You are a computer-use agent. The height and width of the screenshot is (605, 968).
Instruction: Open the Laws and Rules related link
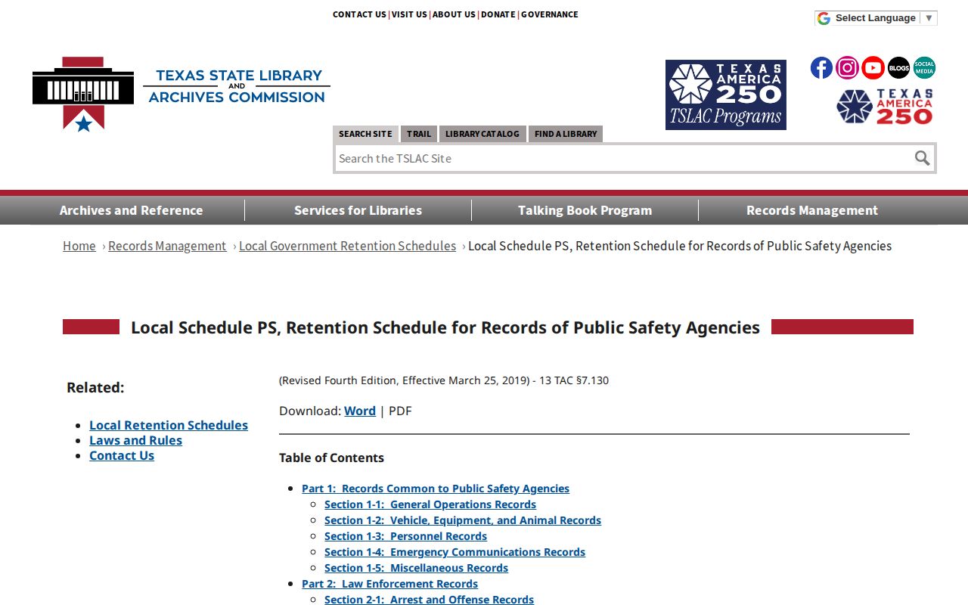pyautogui.click(x=136, y=440)
